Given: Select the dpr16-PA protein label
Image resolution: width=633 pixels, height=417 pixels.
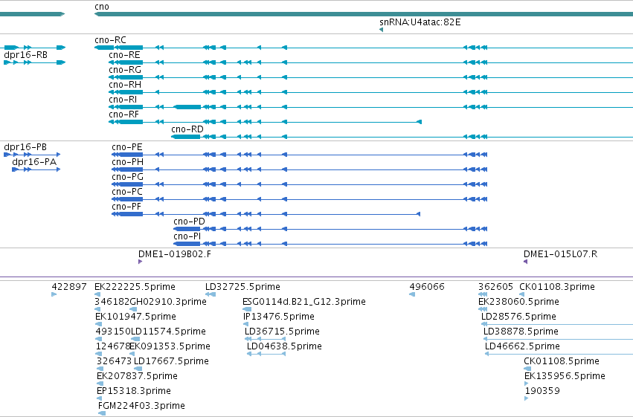Looking at the screenshot, I should (x=34, y=162).
